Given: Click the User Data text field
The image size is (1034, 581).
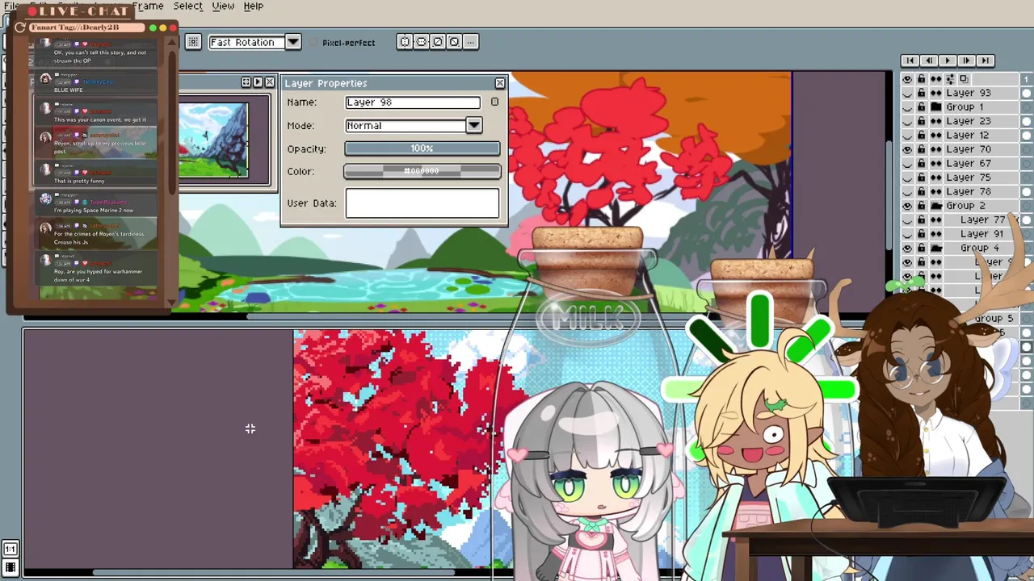Looking at the screenshot, I should click(x=422, y=203).
